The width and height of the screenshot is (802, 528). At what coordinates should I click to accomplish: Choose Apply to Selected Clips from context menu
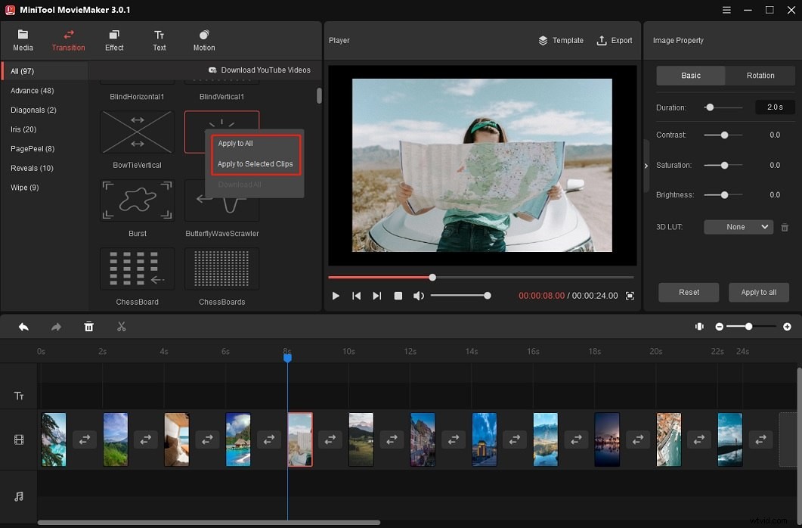tap(255, 163)
